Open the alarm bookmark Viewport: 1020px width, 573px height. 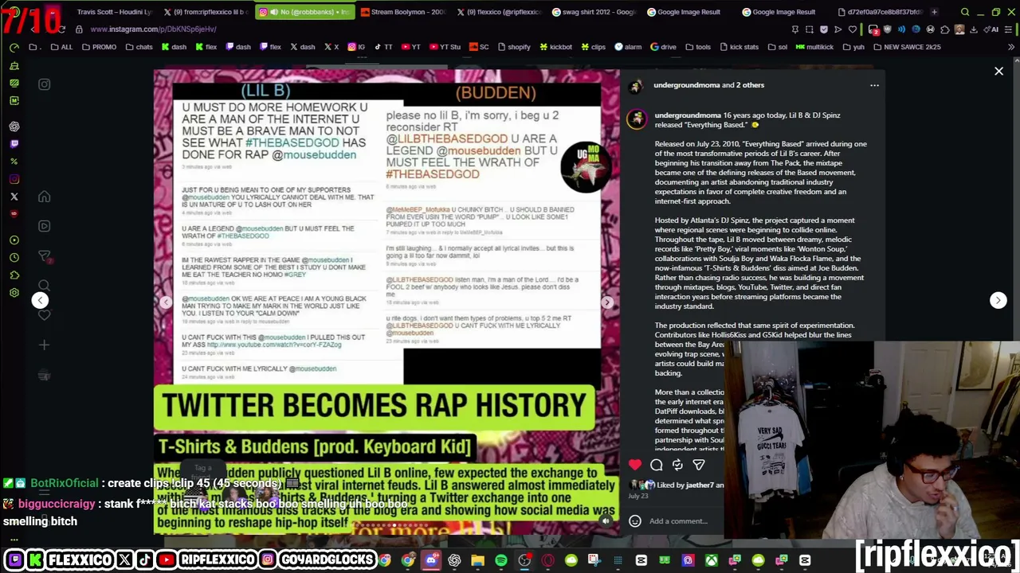tap(628, 47)
